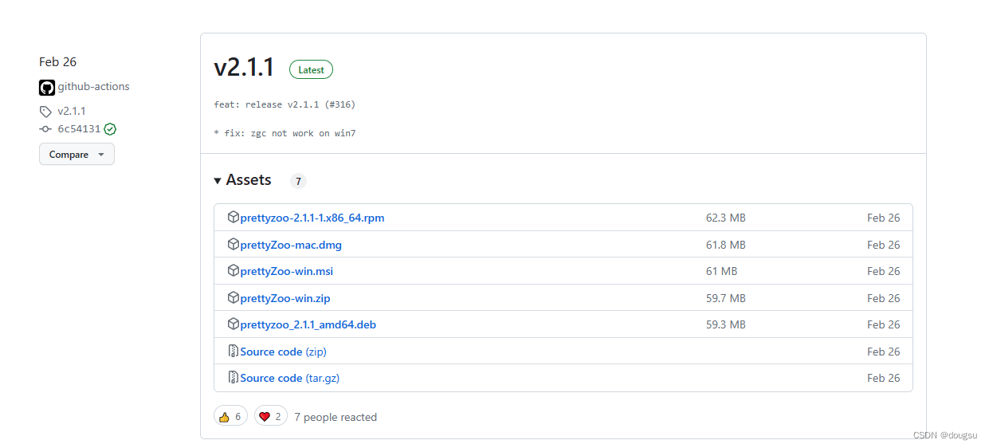Click the heart reaction button
Image resolution: width=989 pixels, height=448 pixels.
(271, 416)
